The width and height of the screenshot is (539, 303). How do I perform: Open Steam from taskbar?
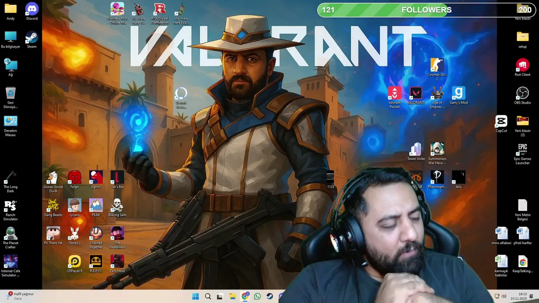[x=269, y=296]
